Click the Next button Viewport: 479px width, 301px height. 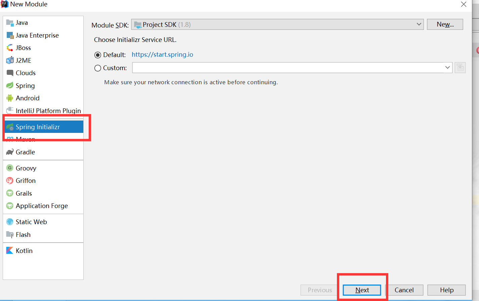362,290
